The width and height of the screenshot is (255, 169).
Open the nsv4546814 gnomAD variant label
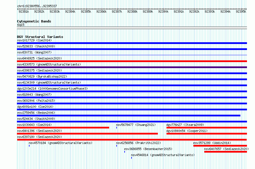point(163,155)
